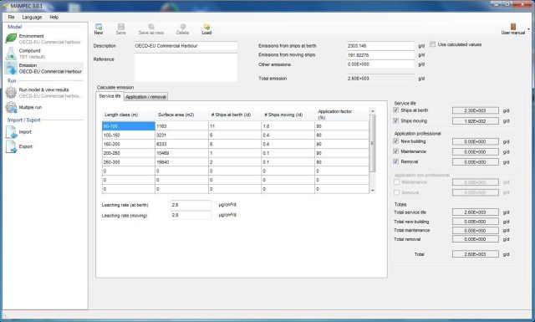Switch to Application / removal tab
Screen dimensions: 535x322
click(145, 97)
